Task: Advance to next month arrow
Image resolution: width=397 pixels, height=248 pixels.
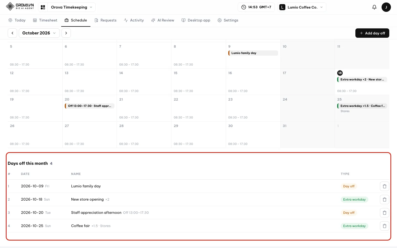Action: click(66, 33)
